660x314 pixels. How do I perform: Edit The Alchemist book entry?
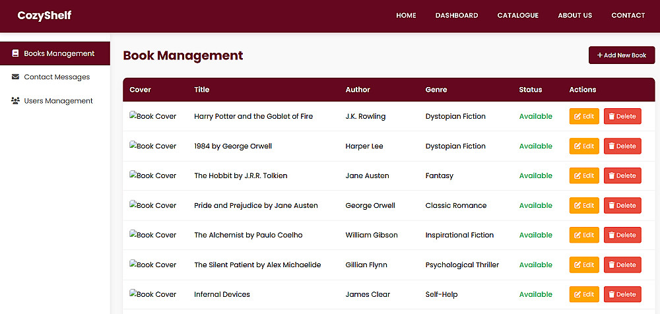click(x=584, y=235)
